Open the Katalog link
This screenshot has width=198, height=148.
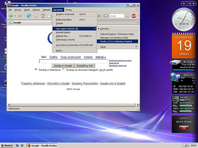(88, 57)
